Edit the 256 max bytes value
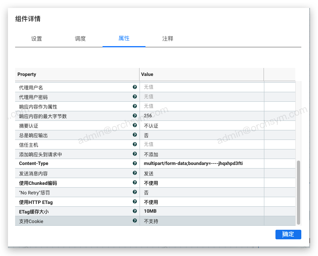The width and height of the screenshot is (318, 256). (148, 116)
